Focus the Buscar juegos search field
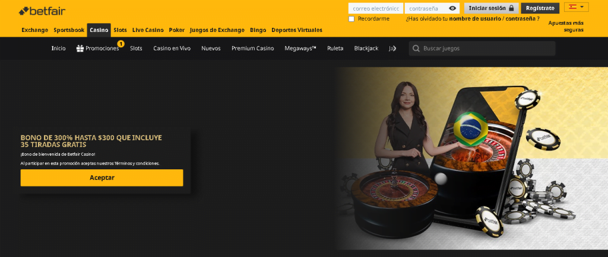 482,49
